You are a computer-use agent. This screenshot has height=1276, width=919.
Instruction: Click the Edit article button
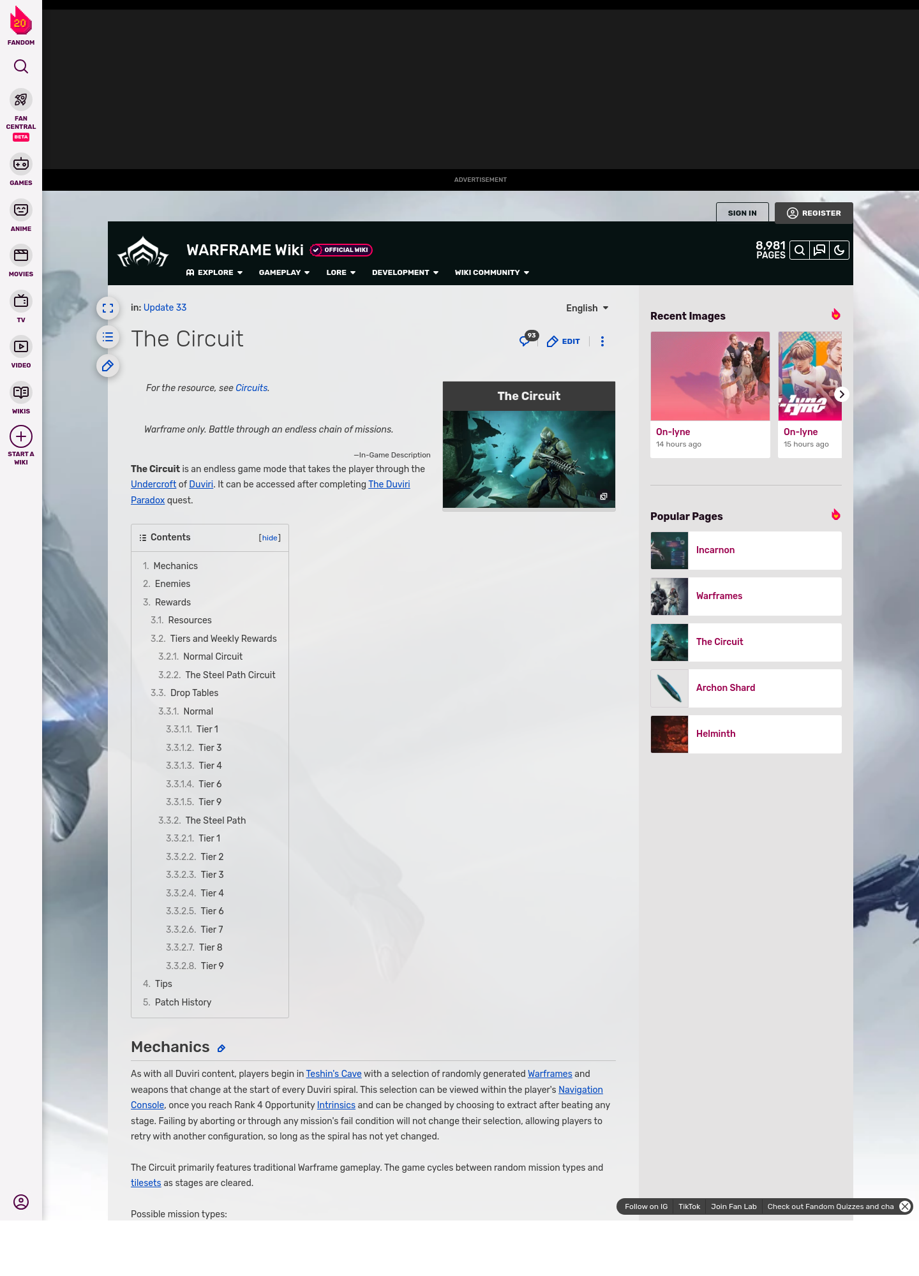tap(564, 341)
